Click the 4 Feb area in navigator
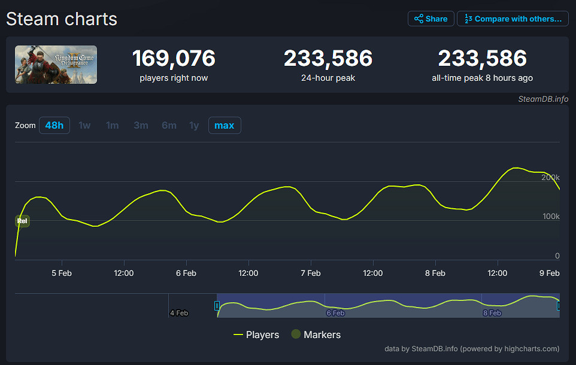This screenshot has height=365, width=576. click(179, 312)
